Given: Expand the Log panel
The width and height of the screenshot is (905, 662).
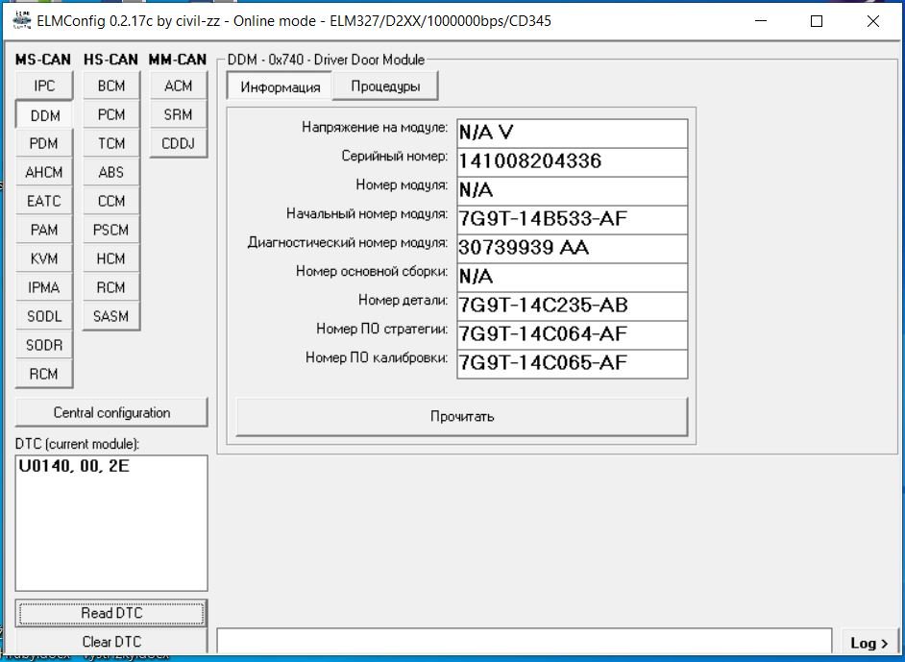Looking at the screenshot, I should point(869,643).
